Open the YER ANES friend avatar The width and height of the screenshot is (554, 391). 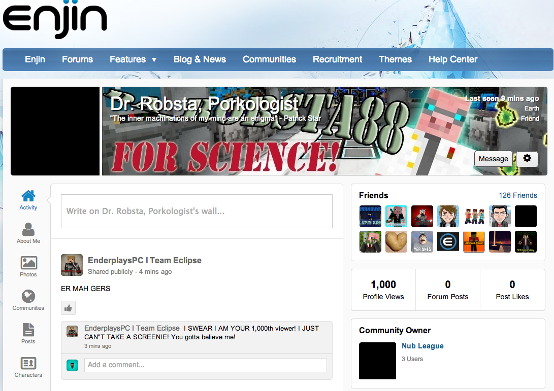[x=422, y=242]
